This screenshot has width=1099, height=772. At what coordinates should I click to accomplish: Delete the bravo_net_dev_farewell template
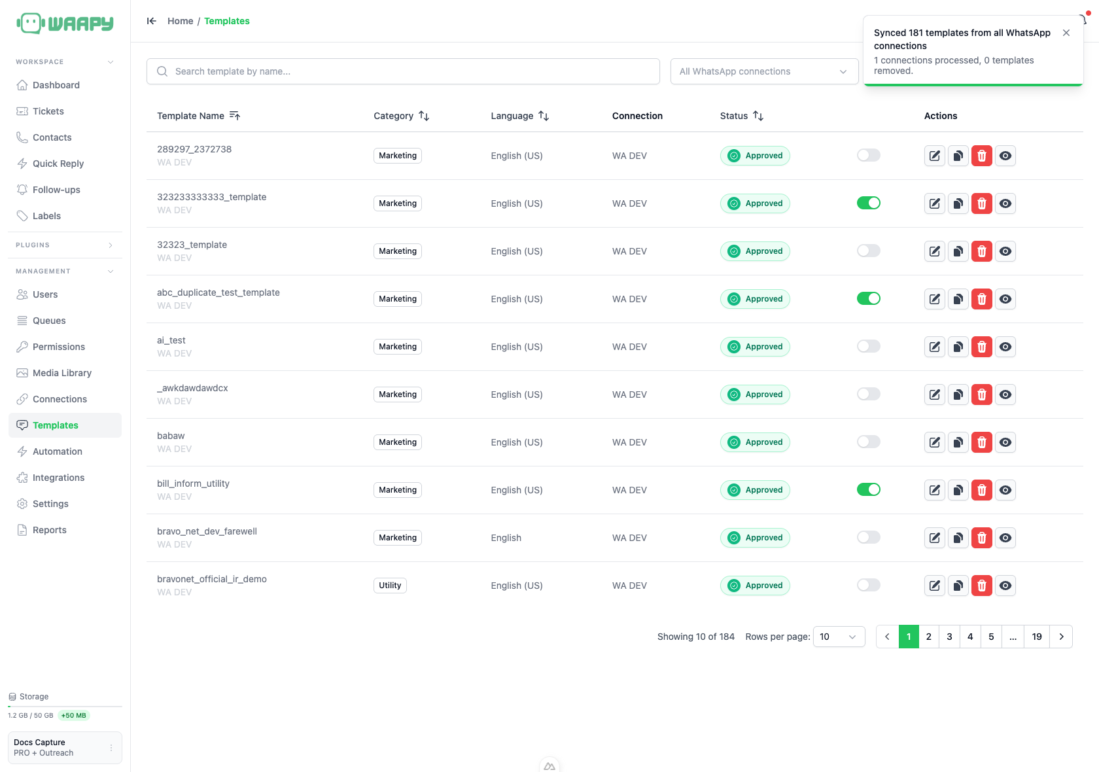[x=982, y=538]
